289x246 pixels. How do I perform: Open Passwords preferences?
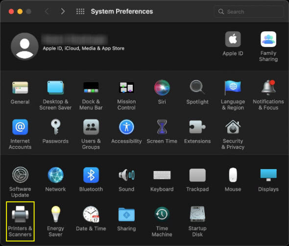(55, 131)
